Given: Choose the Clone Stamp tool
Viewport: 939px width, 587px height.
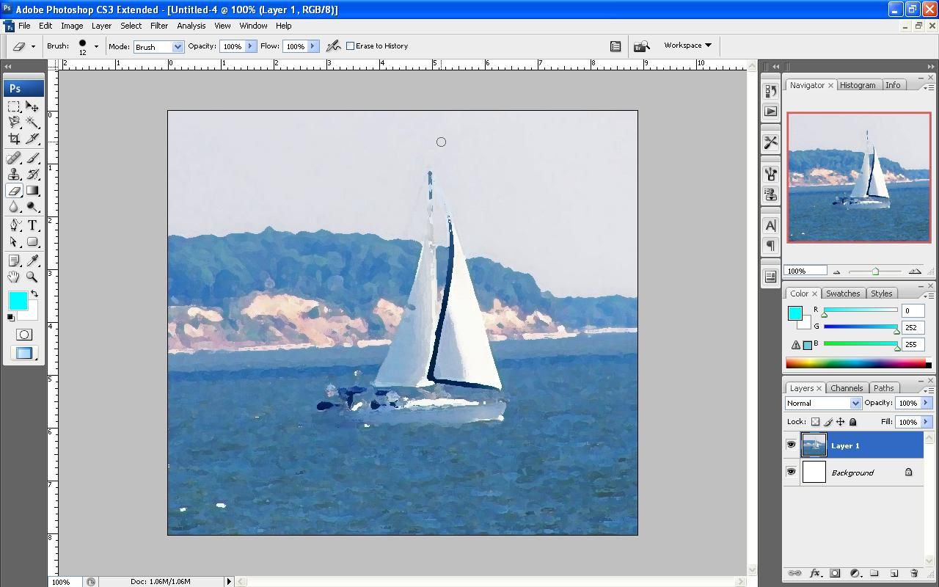Looking at the screenshot, I should point(13,175).
